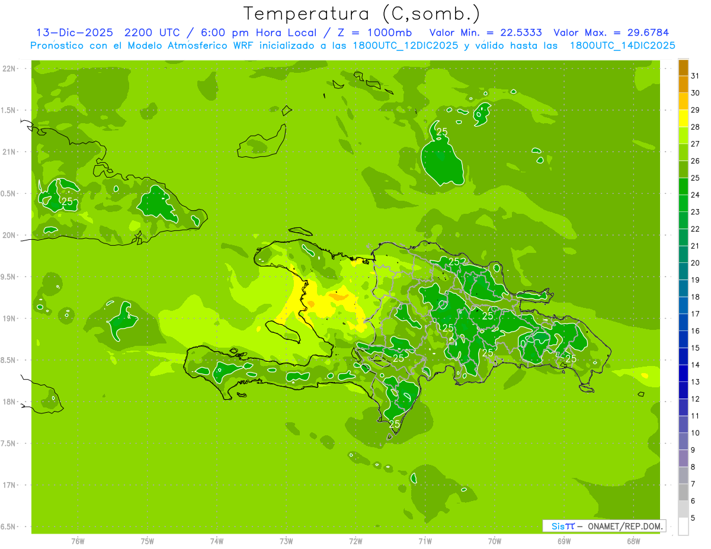Click "Valor Min. = 22.5333" value

[x=485, y=33]
